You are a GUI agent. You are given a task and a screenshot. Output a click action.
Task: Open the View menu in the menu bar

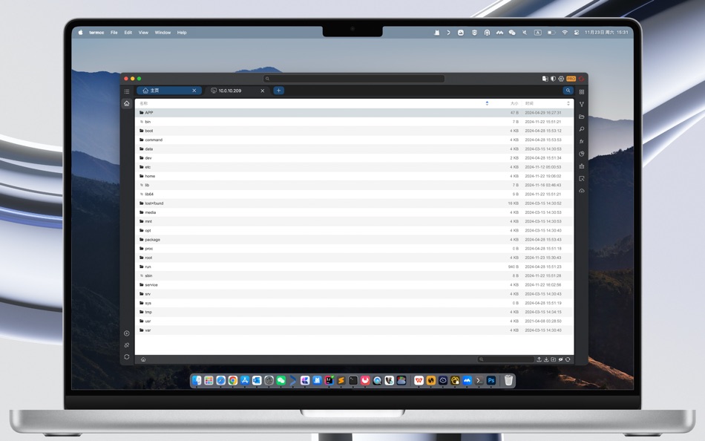tap(143, 32)
